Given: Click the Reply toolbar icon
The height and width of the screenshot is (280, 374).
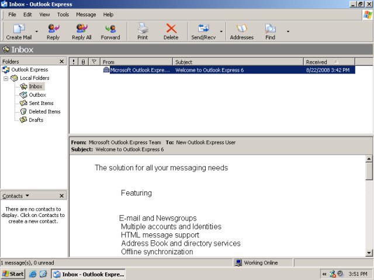Looking at the screenshot, I should pyautogui.click(x=53, y=32).
